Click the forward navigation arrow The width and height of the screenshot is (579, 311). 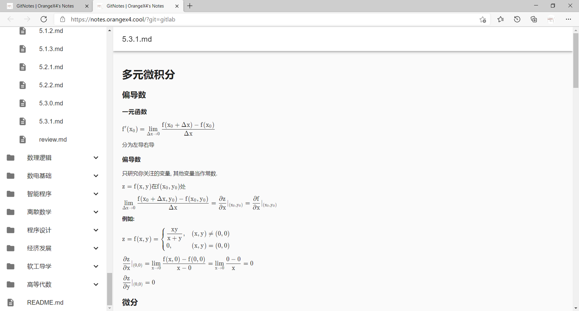(x=27, y=19)
